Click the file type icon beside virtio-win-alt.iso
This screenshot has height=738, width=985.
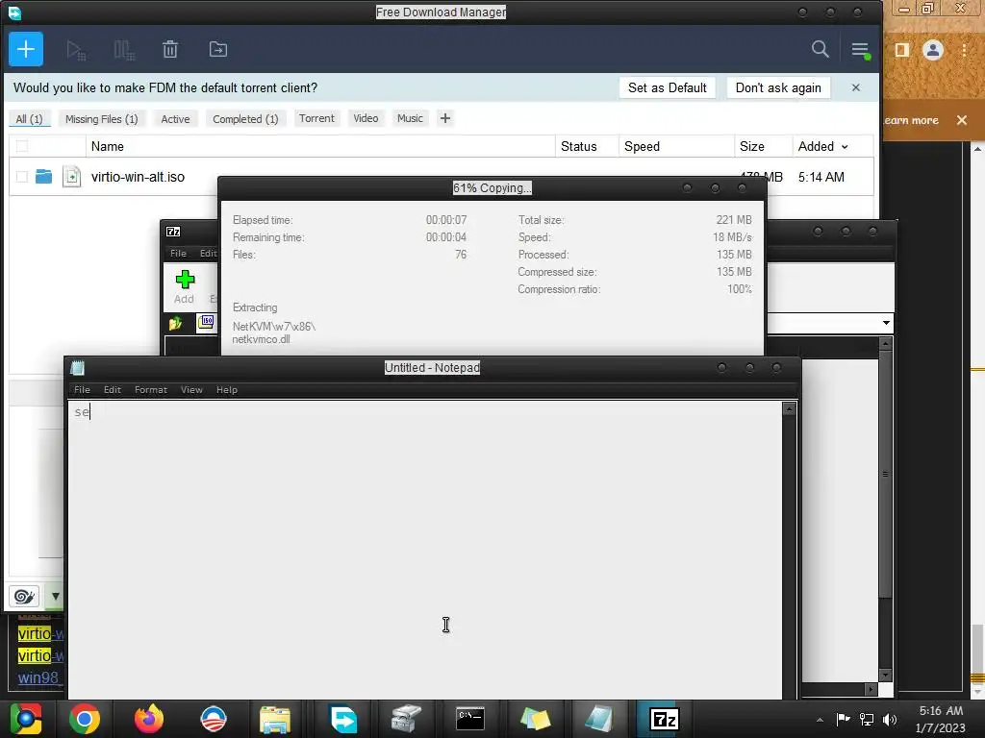(x=71, y=177)
